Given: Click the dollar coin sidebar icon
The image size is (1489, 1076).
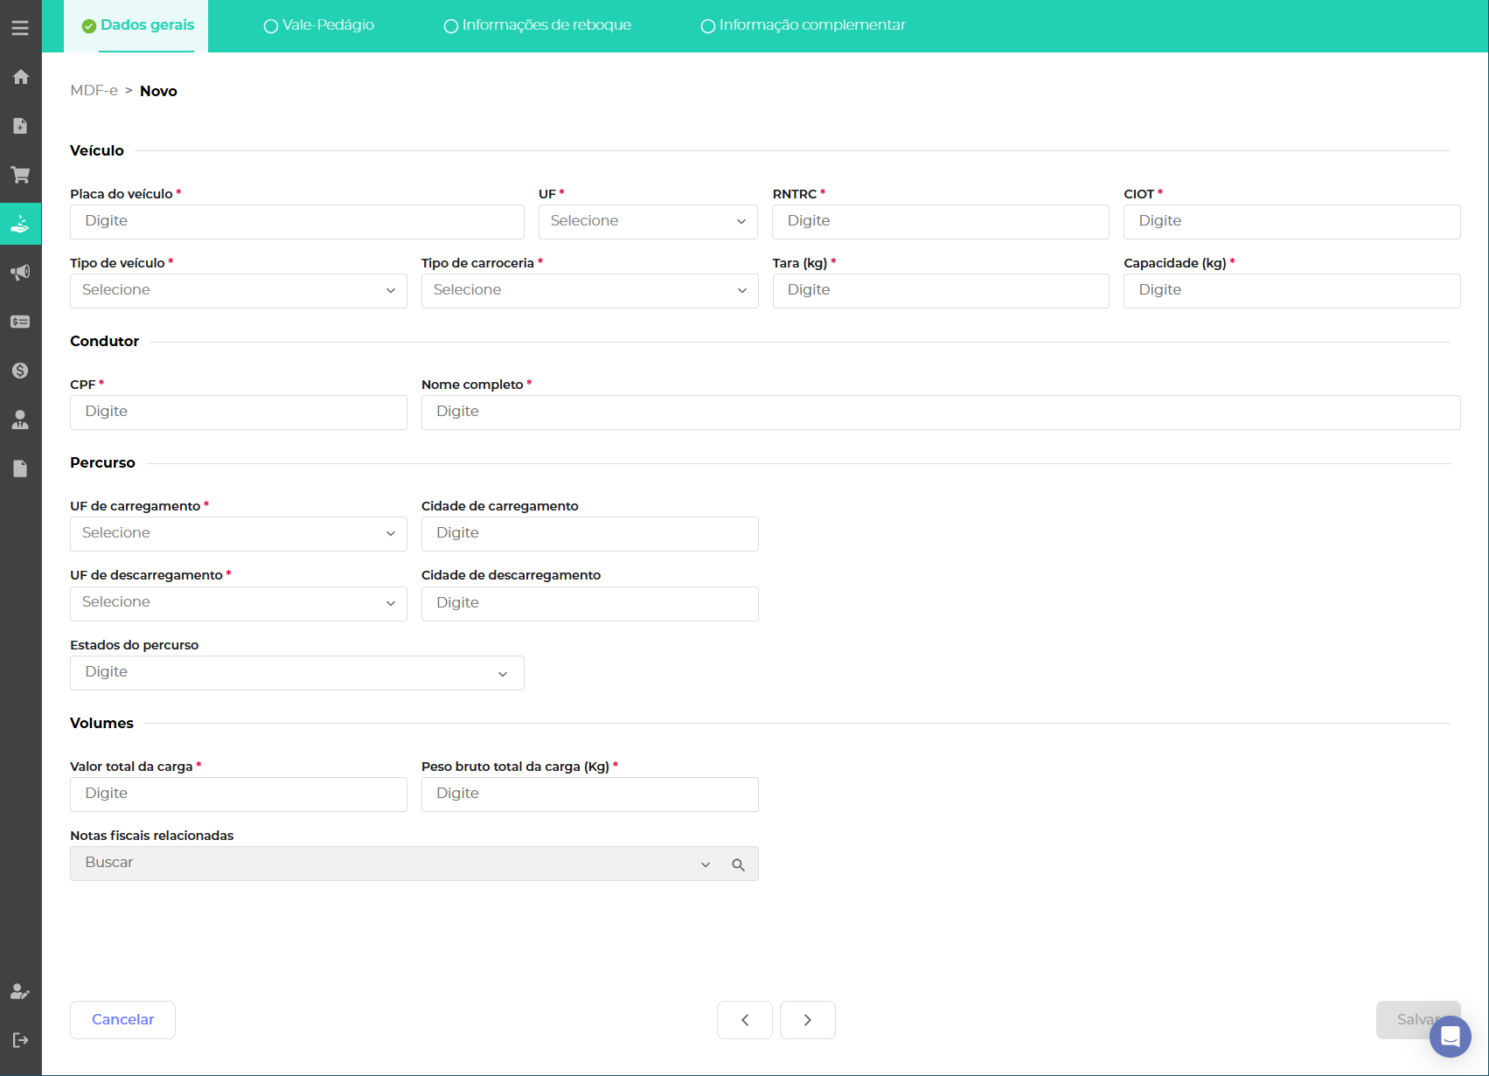Looking at the screenshot, I should [x=20, y=371].
